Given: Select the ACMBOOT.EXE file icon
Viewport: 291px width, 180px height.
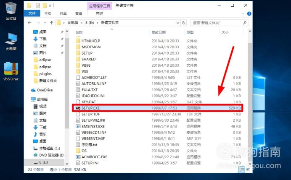Looking at the screenshot, I should click(x=78, y=157).
